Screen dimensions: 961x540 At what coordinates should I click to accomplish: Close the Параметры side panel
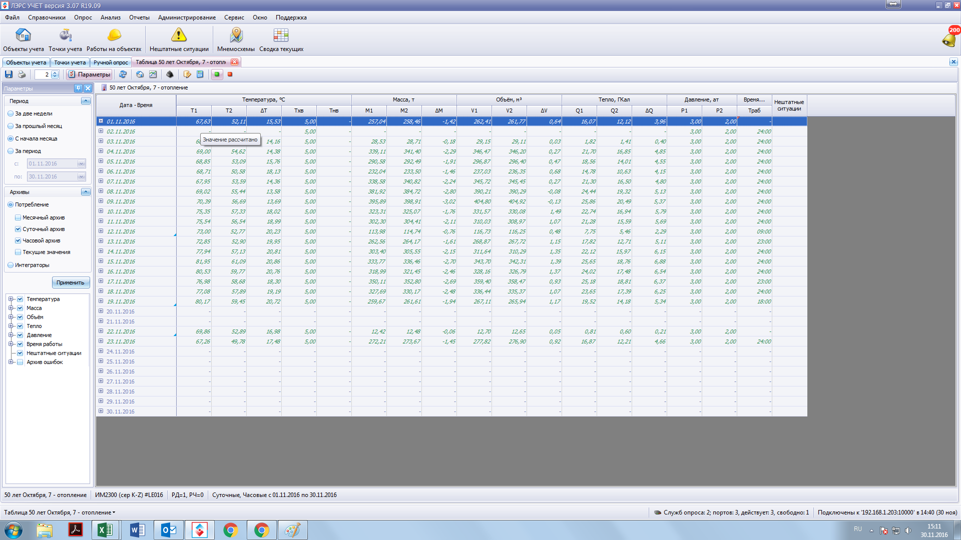click(88, 88)
